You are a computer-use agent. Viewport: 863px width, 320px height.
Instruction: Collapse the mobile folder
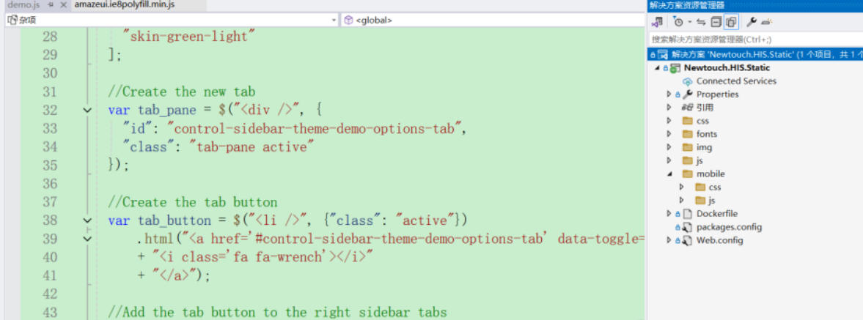click(x=669, y=174)
